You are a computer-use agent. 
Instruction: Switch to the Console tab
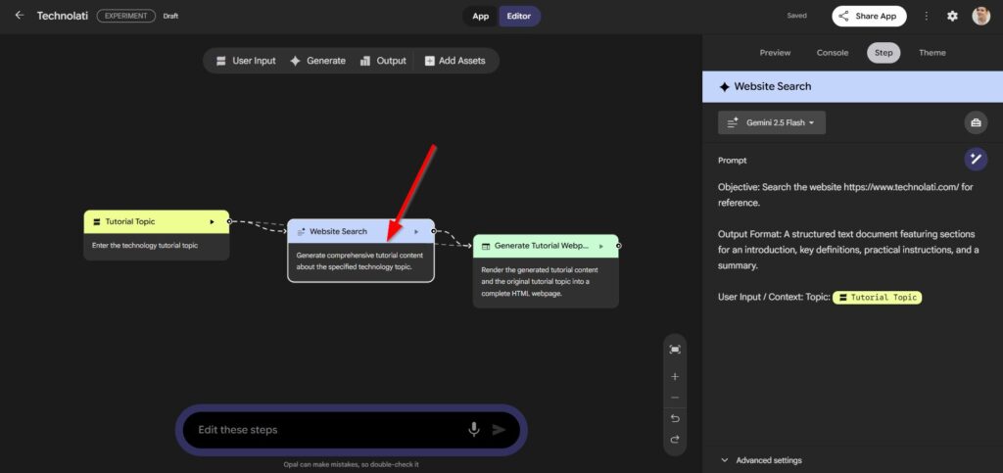tap(832, 53)
